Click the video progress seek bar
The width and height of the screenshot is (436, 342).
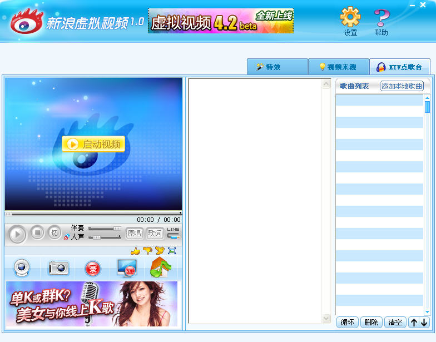[93, 214]
